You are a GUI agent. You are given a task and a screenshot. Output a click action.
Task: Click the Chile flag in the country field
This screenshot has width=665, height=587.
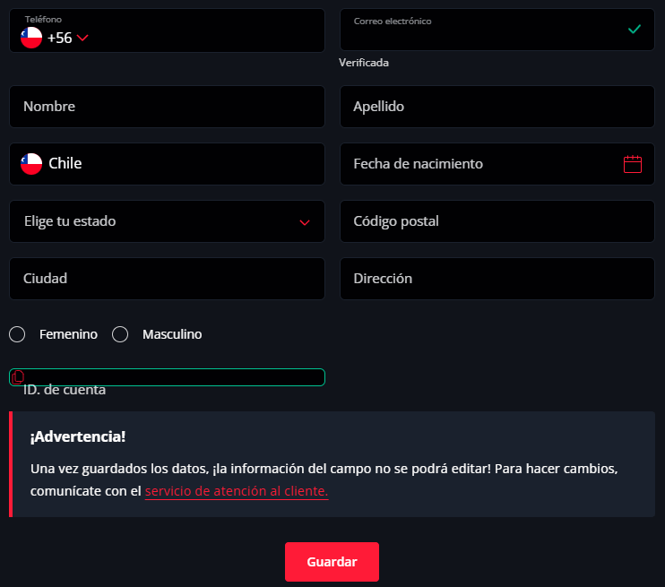tap(31, 164)
